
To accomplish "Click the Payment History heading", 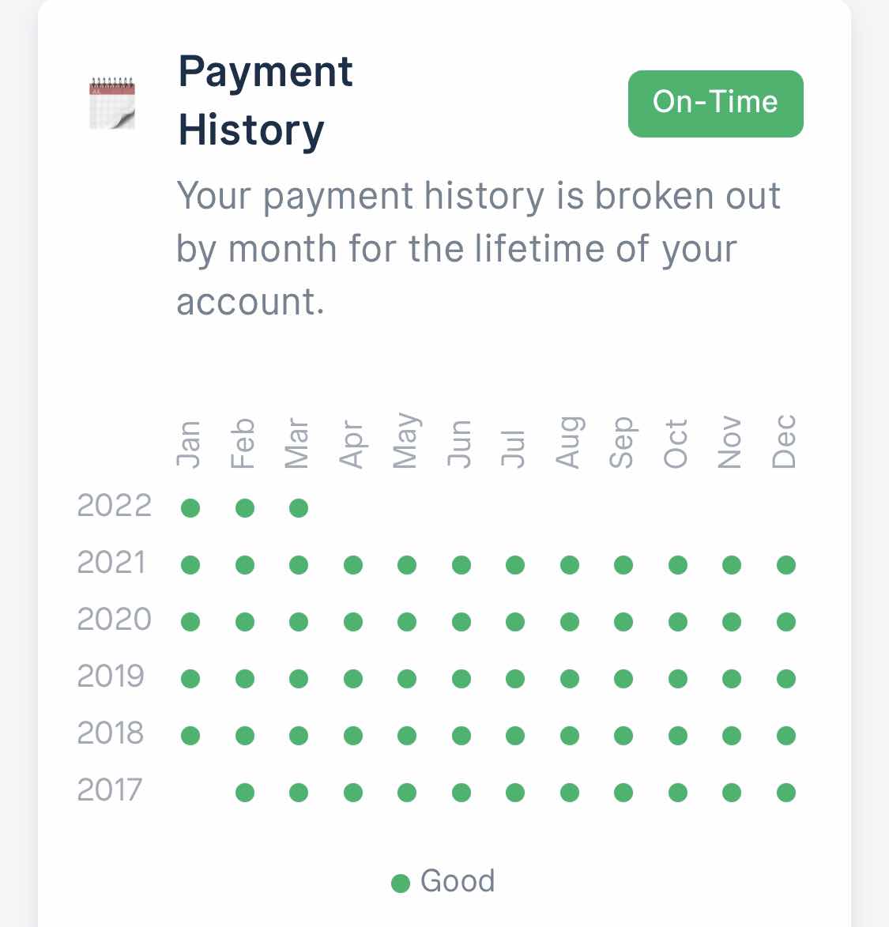I will (266, 100).
